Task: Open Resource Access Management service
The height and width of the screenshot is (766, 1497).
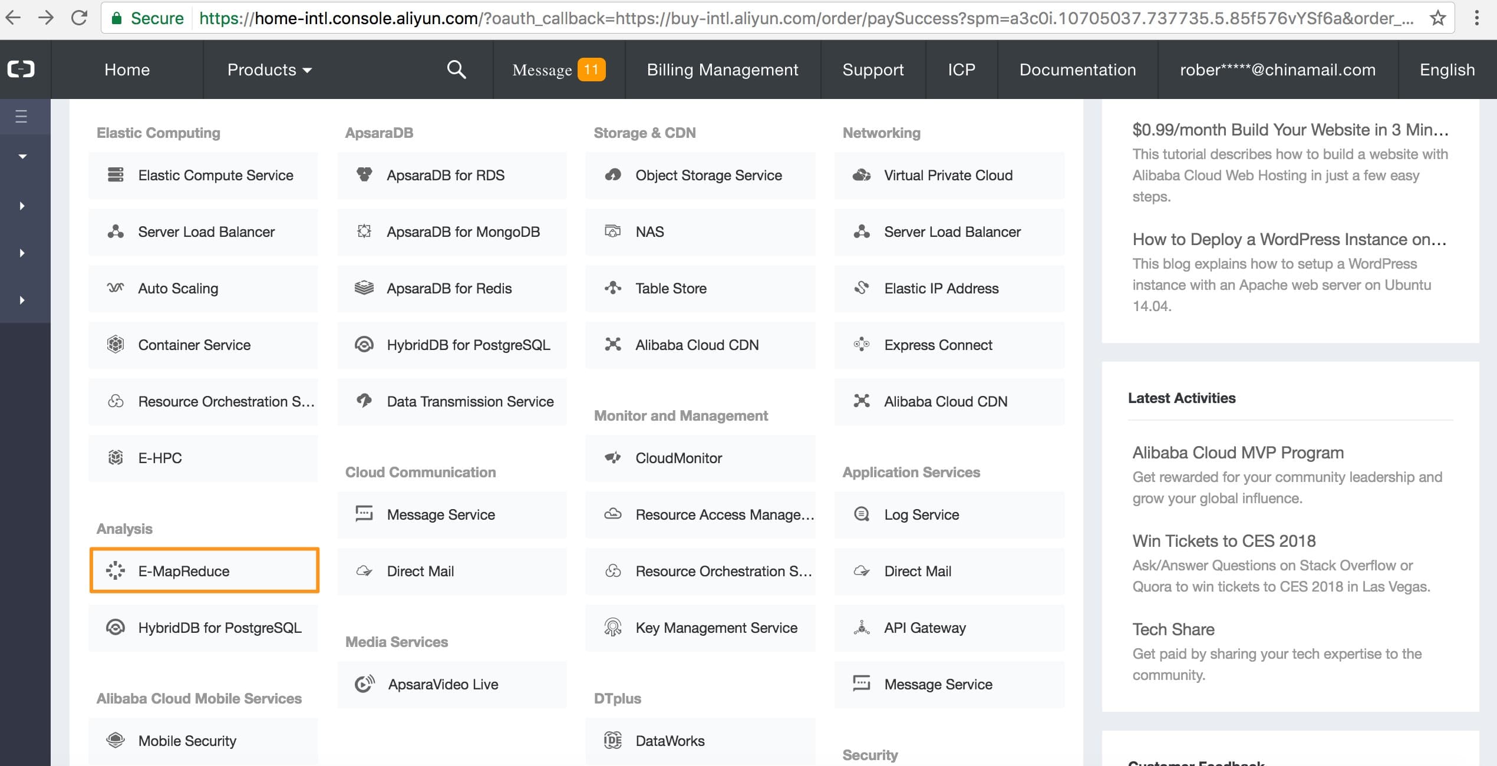Action: [x=701, y=514]
